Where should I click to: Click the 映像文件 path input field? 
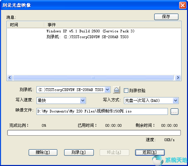[x=102, y=111]
